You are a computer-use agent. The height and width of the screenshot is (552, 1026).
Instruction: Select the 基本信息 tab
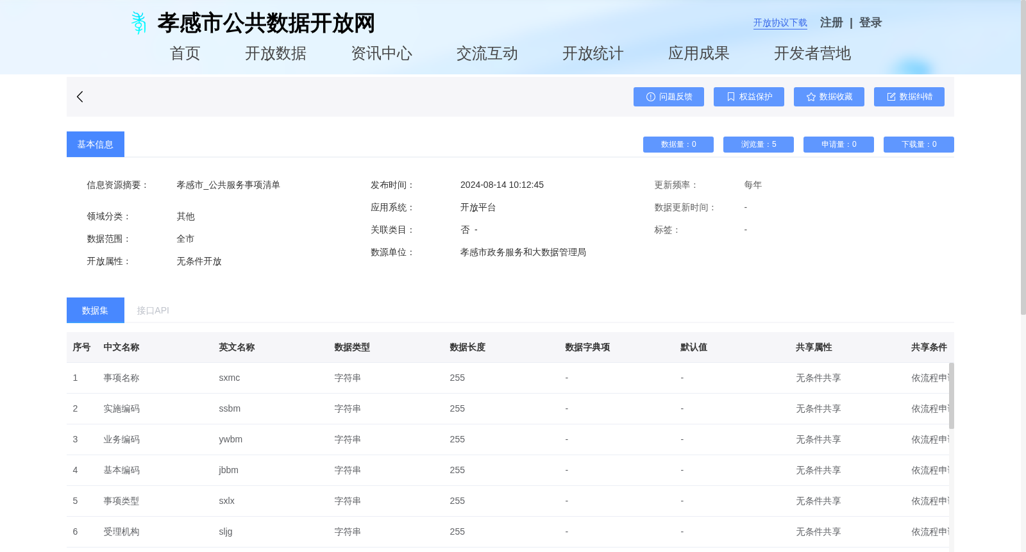pyautogui.click(x=96, y=144)
